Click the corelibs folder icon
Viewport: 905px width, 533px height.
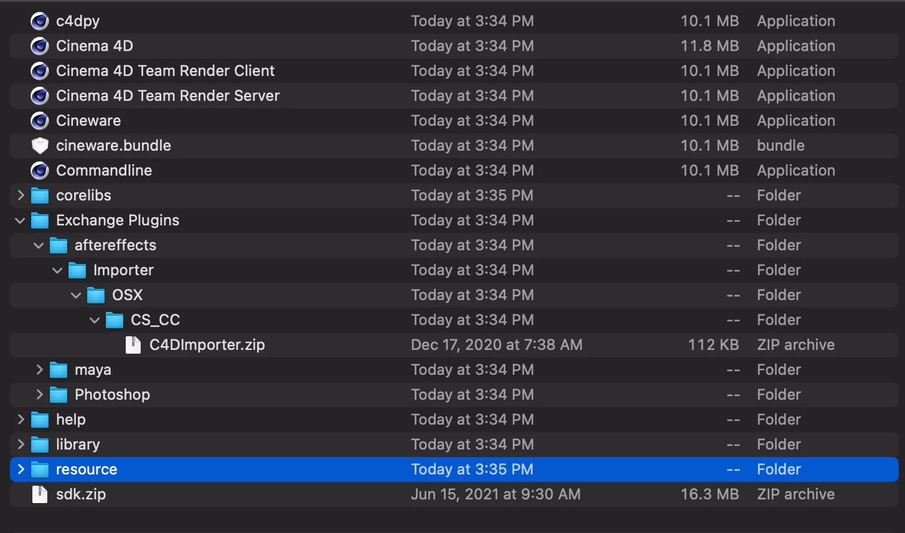(40, 196)
